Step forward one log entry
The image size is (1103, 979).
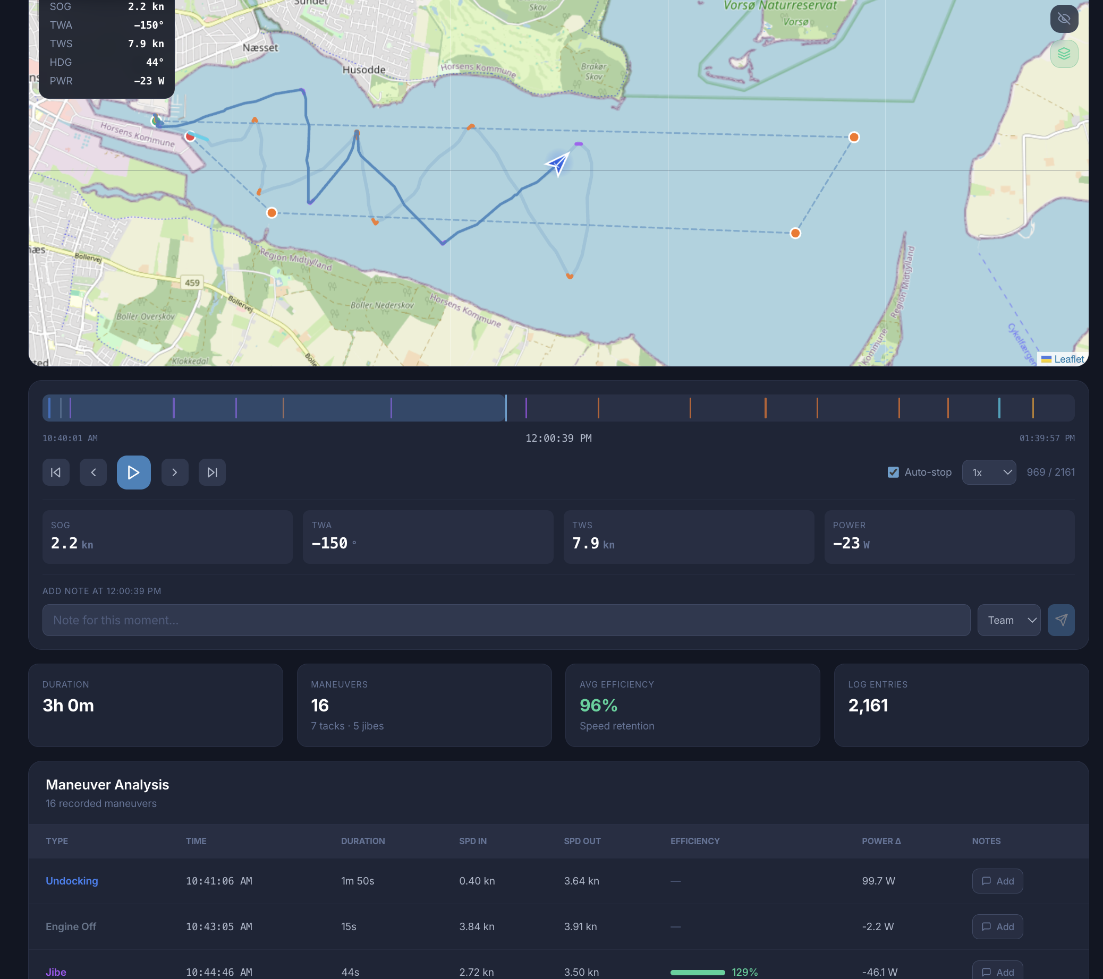[x=175, y=473]
